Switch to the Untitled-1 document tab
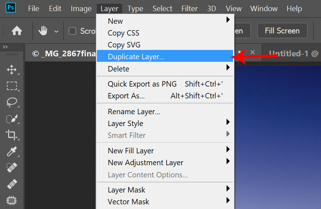 pyautogui.click(x=293, y=54)
